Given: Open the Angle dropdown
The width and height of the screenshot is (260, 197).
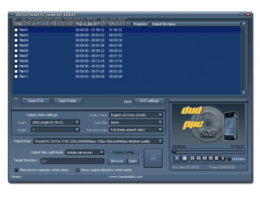Looking at the screenshot, I should 77,130.
